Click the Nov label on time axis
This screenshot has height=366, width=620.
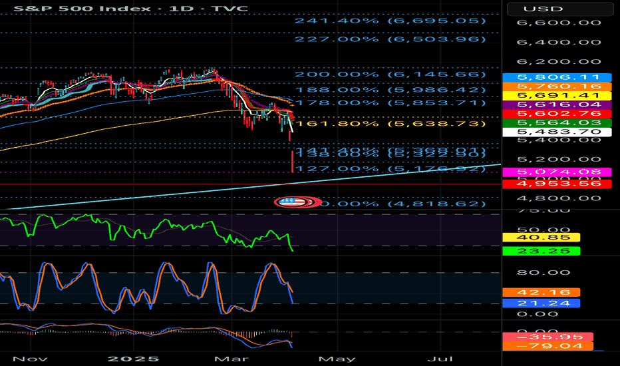(x=30, y=359)
